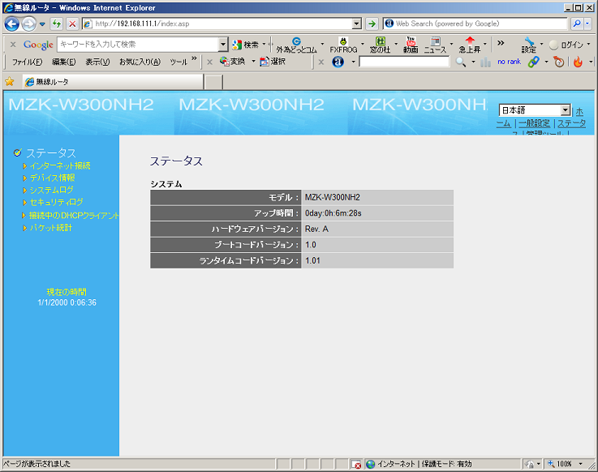Image resolution: width=598 pixels, height=472 pixels.
Task: Click the red Stop loading icon
Action: pyautogui.click(x=72, y=24)
